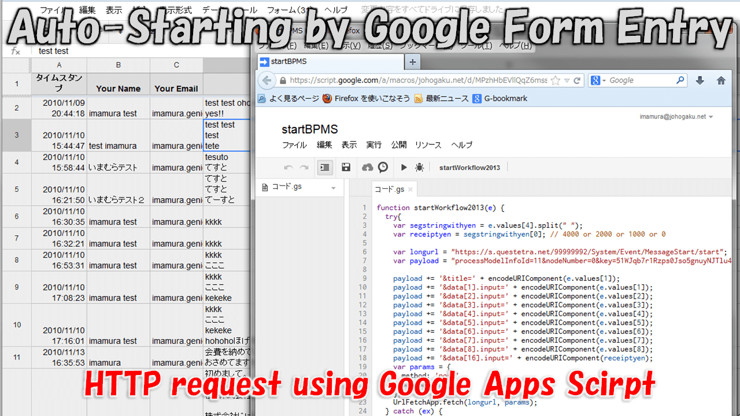This screenshot has width=740, height=416.
Task: Expand imamura@johogaku.net account menu
Action: 676,116
